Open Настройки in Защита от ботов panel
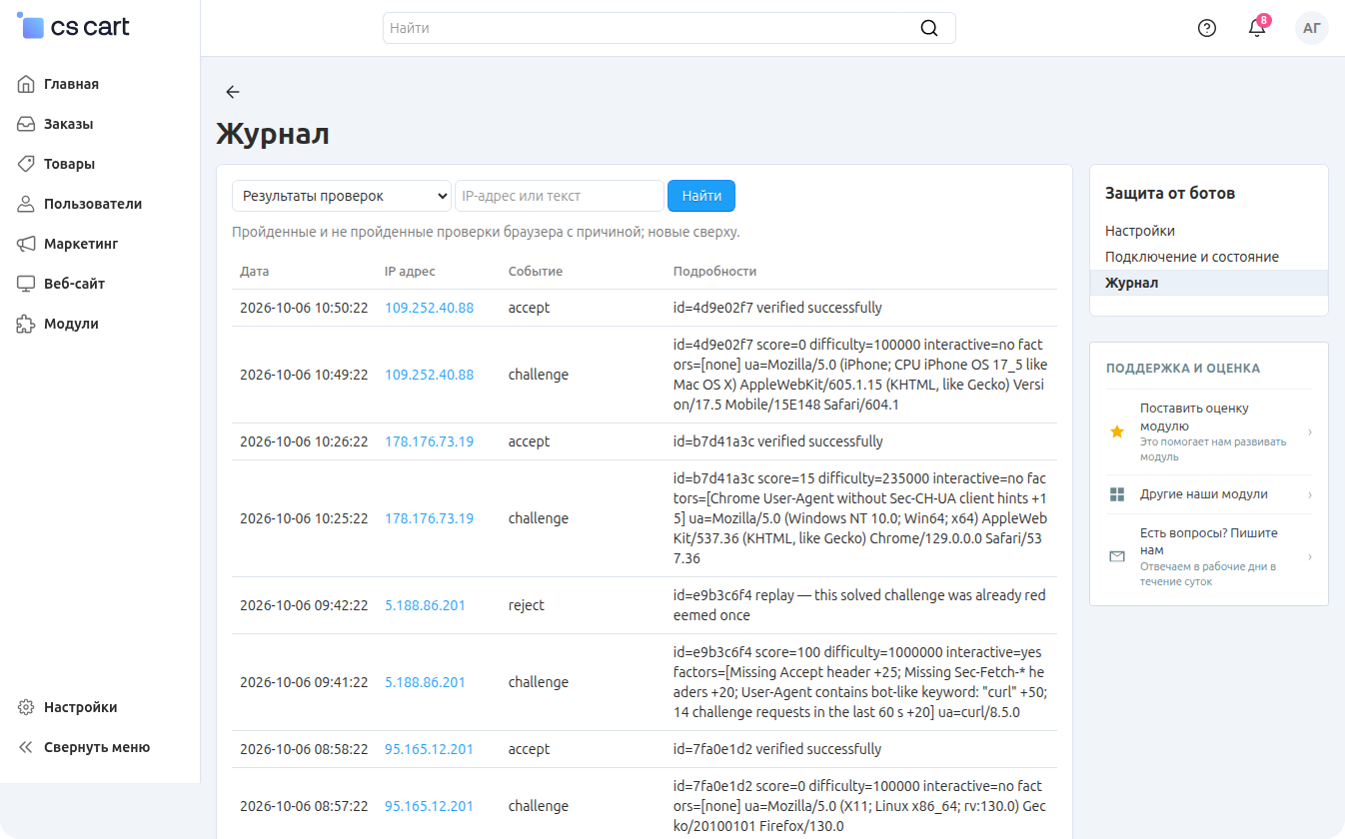Viewport: 1345px width, 839px height. (1140, 231)
